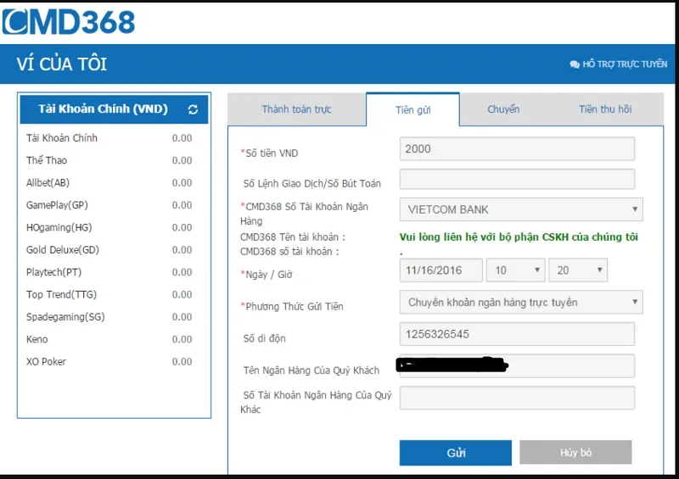Click Số Lệnh Giao Dịch input field
Screen dimensions: 679x479
tap(517, 180)
